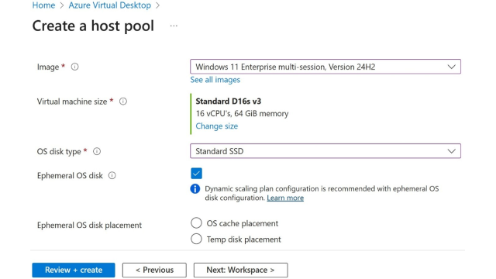Click the OS disk type label
Screen dimensions: 496x279
(x=59, y=152)
